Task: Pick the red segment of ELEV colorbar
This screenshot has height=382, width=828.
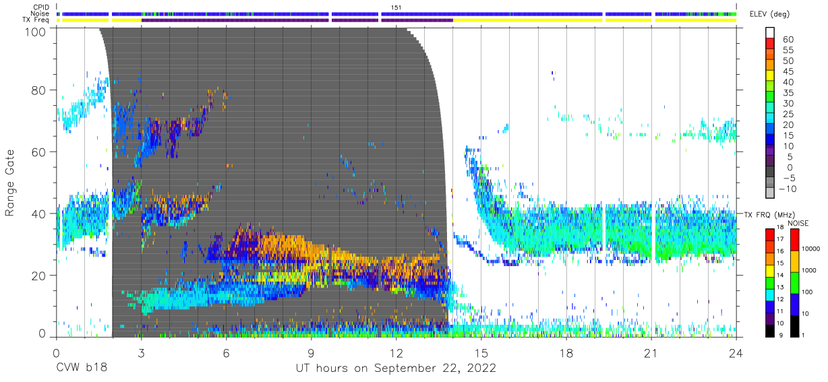Action: (770, 44)
